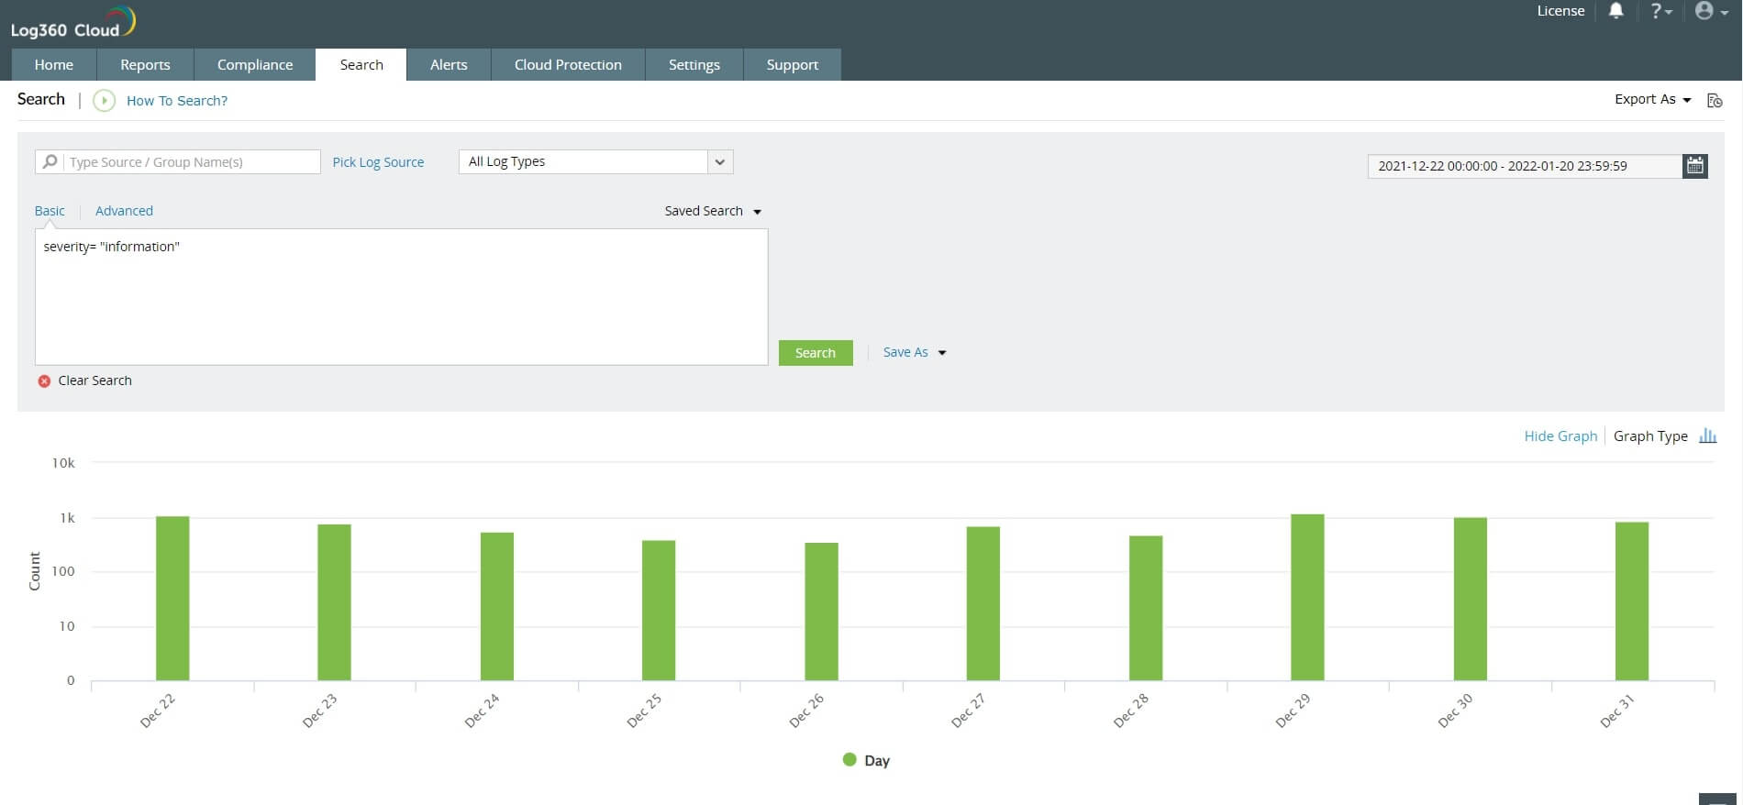Click the Hide Graph link
This screenshot has width=1743, height=805.
pyautogui.click(x=1560, y=436)
